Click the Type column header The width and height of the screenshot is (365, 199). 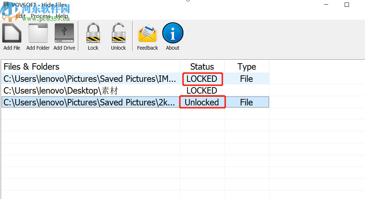coord(246,67)
